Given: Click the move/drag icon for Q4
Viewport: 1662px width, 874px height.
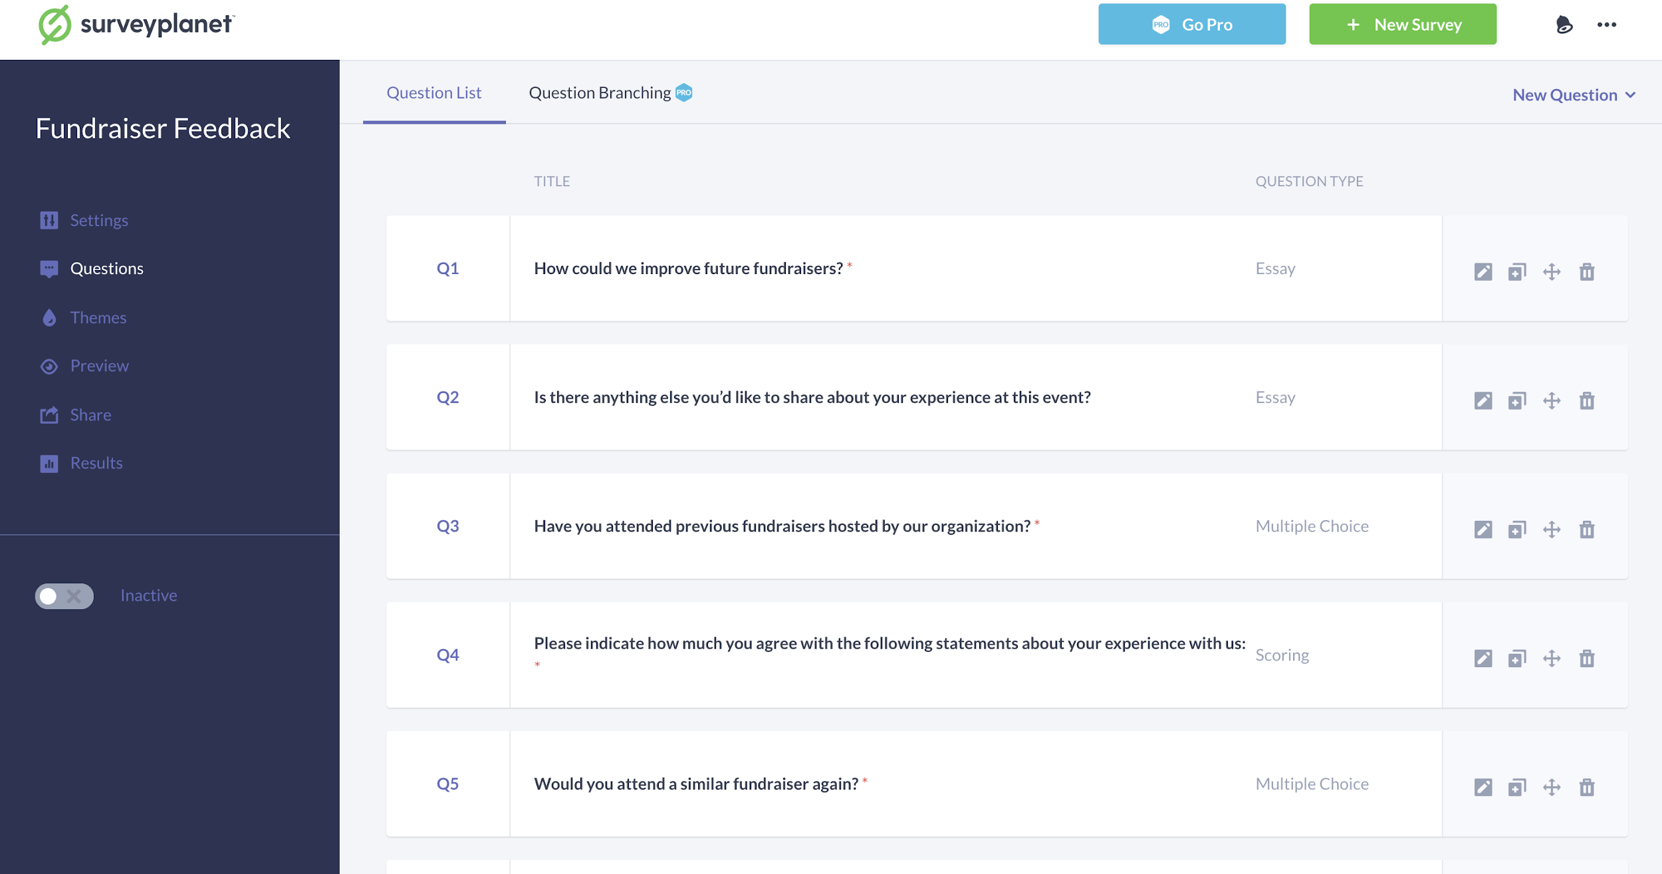Looking at the screenshot, I should [x=1552, y=658].
